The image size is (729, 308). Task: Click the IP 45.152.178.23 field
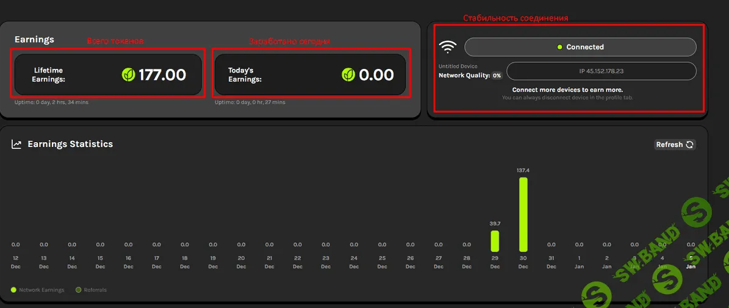point(601,71)
